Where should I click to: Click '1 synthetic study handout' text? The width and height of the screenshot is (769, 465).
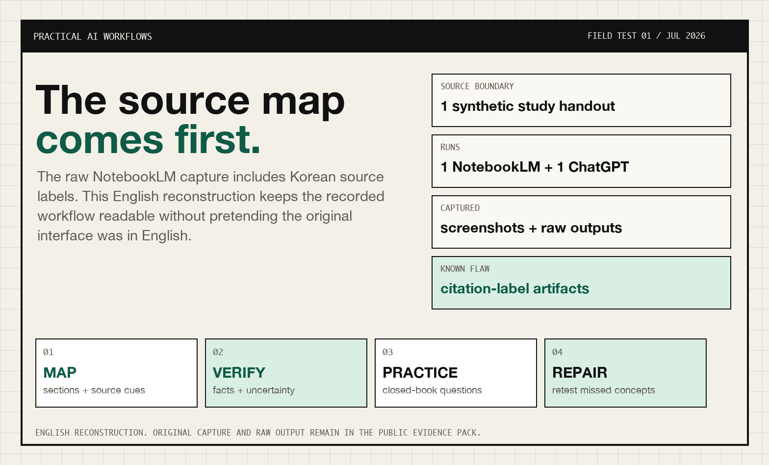click(528, 106)
